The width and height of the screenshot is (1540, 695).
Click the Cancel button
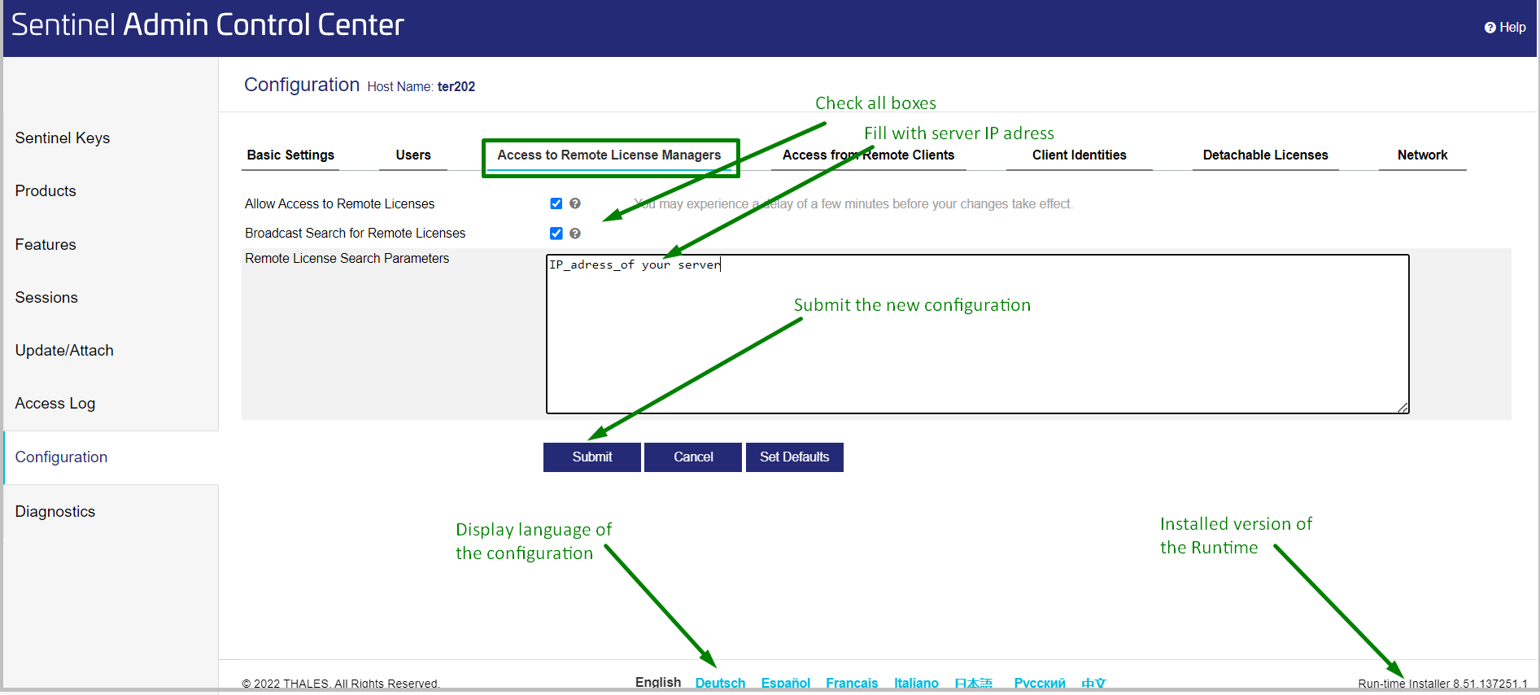click(x=693, y=457)
